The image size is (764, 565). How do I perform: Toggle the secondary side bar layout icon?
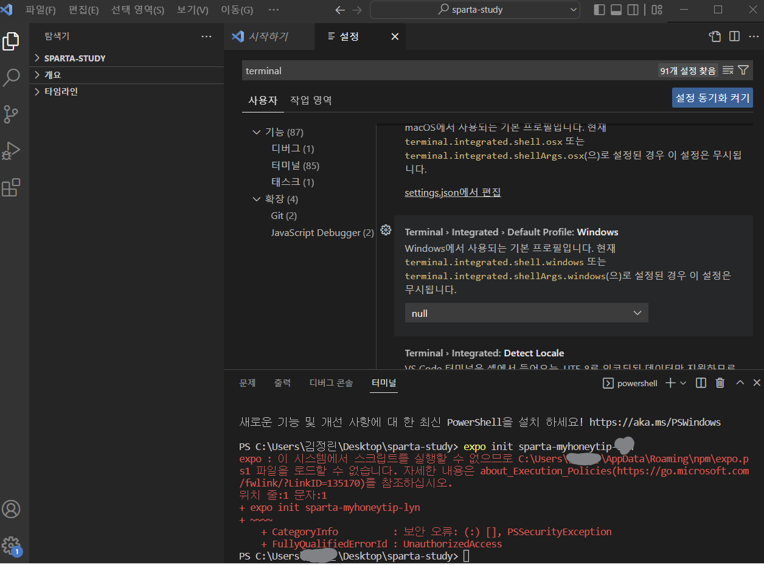(x=633, y=10)
